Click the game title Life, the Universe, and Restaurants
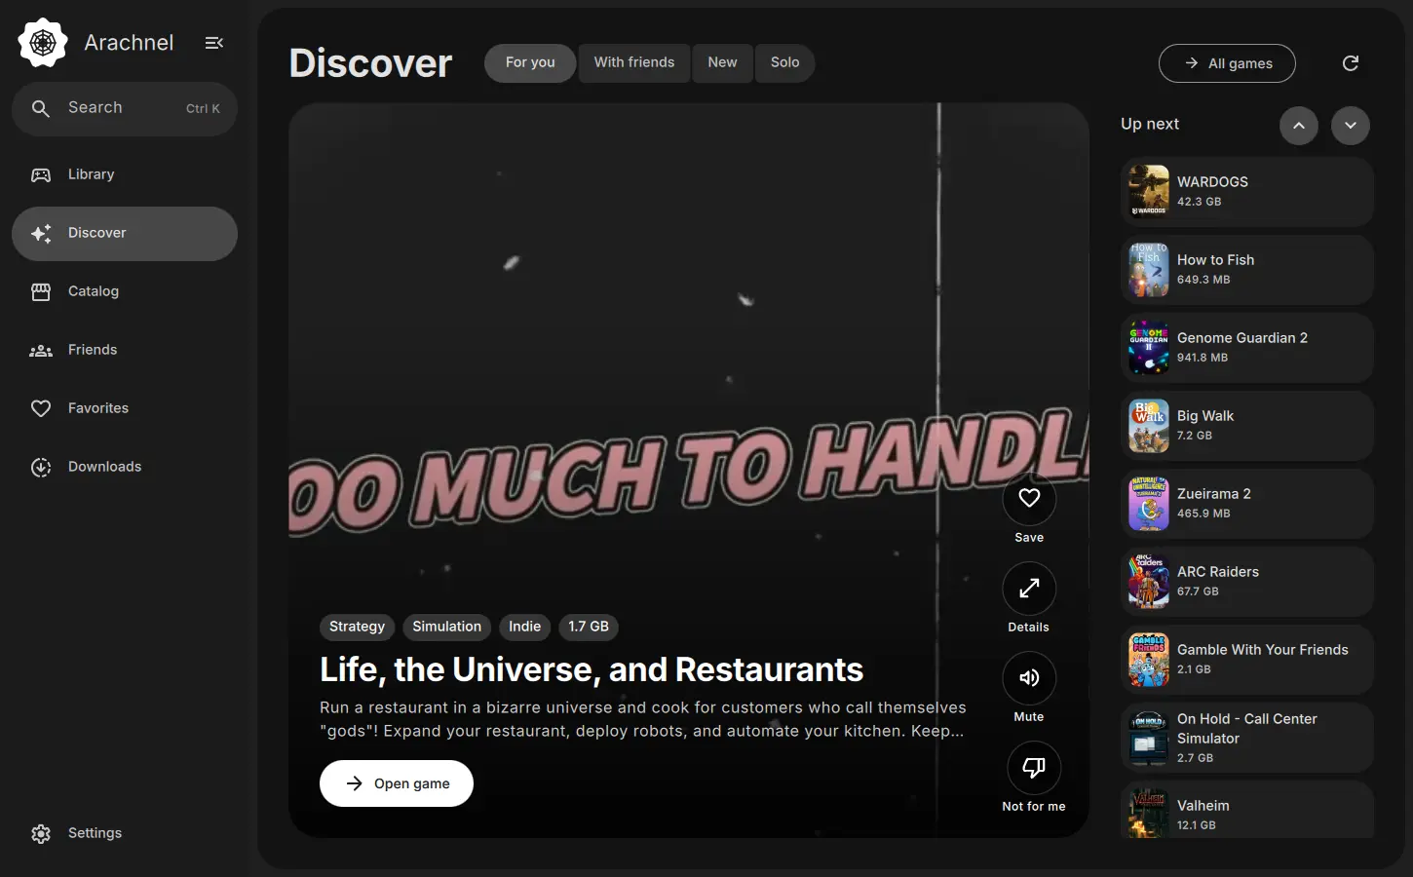Screen dimensions: 1413x877 coord(592,669)
